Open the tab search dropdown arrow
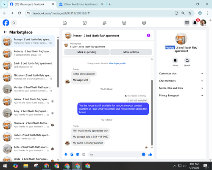Screen dimensions: 212x170 tap(4, 4)
